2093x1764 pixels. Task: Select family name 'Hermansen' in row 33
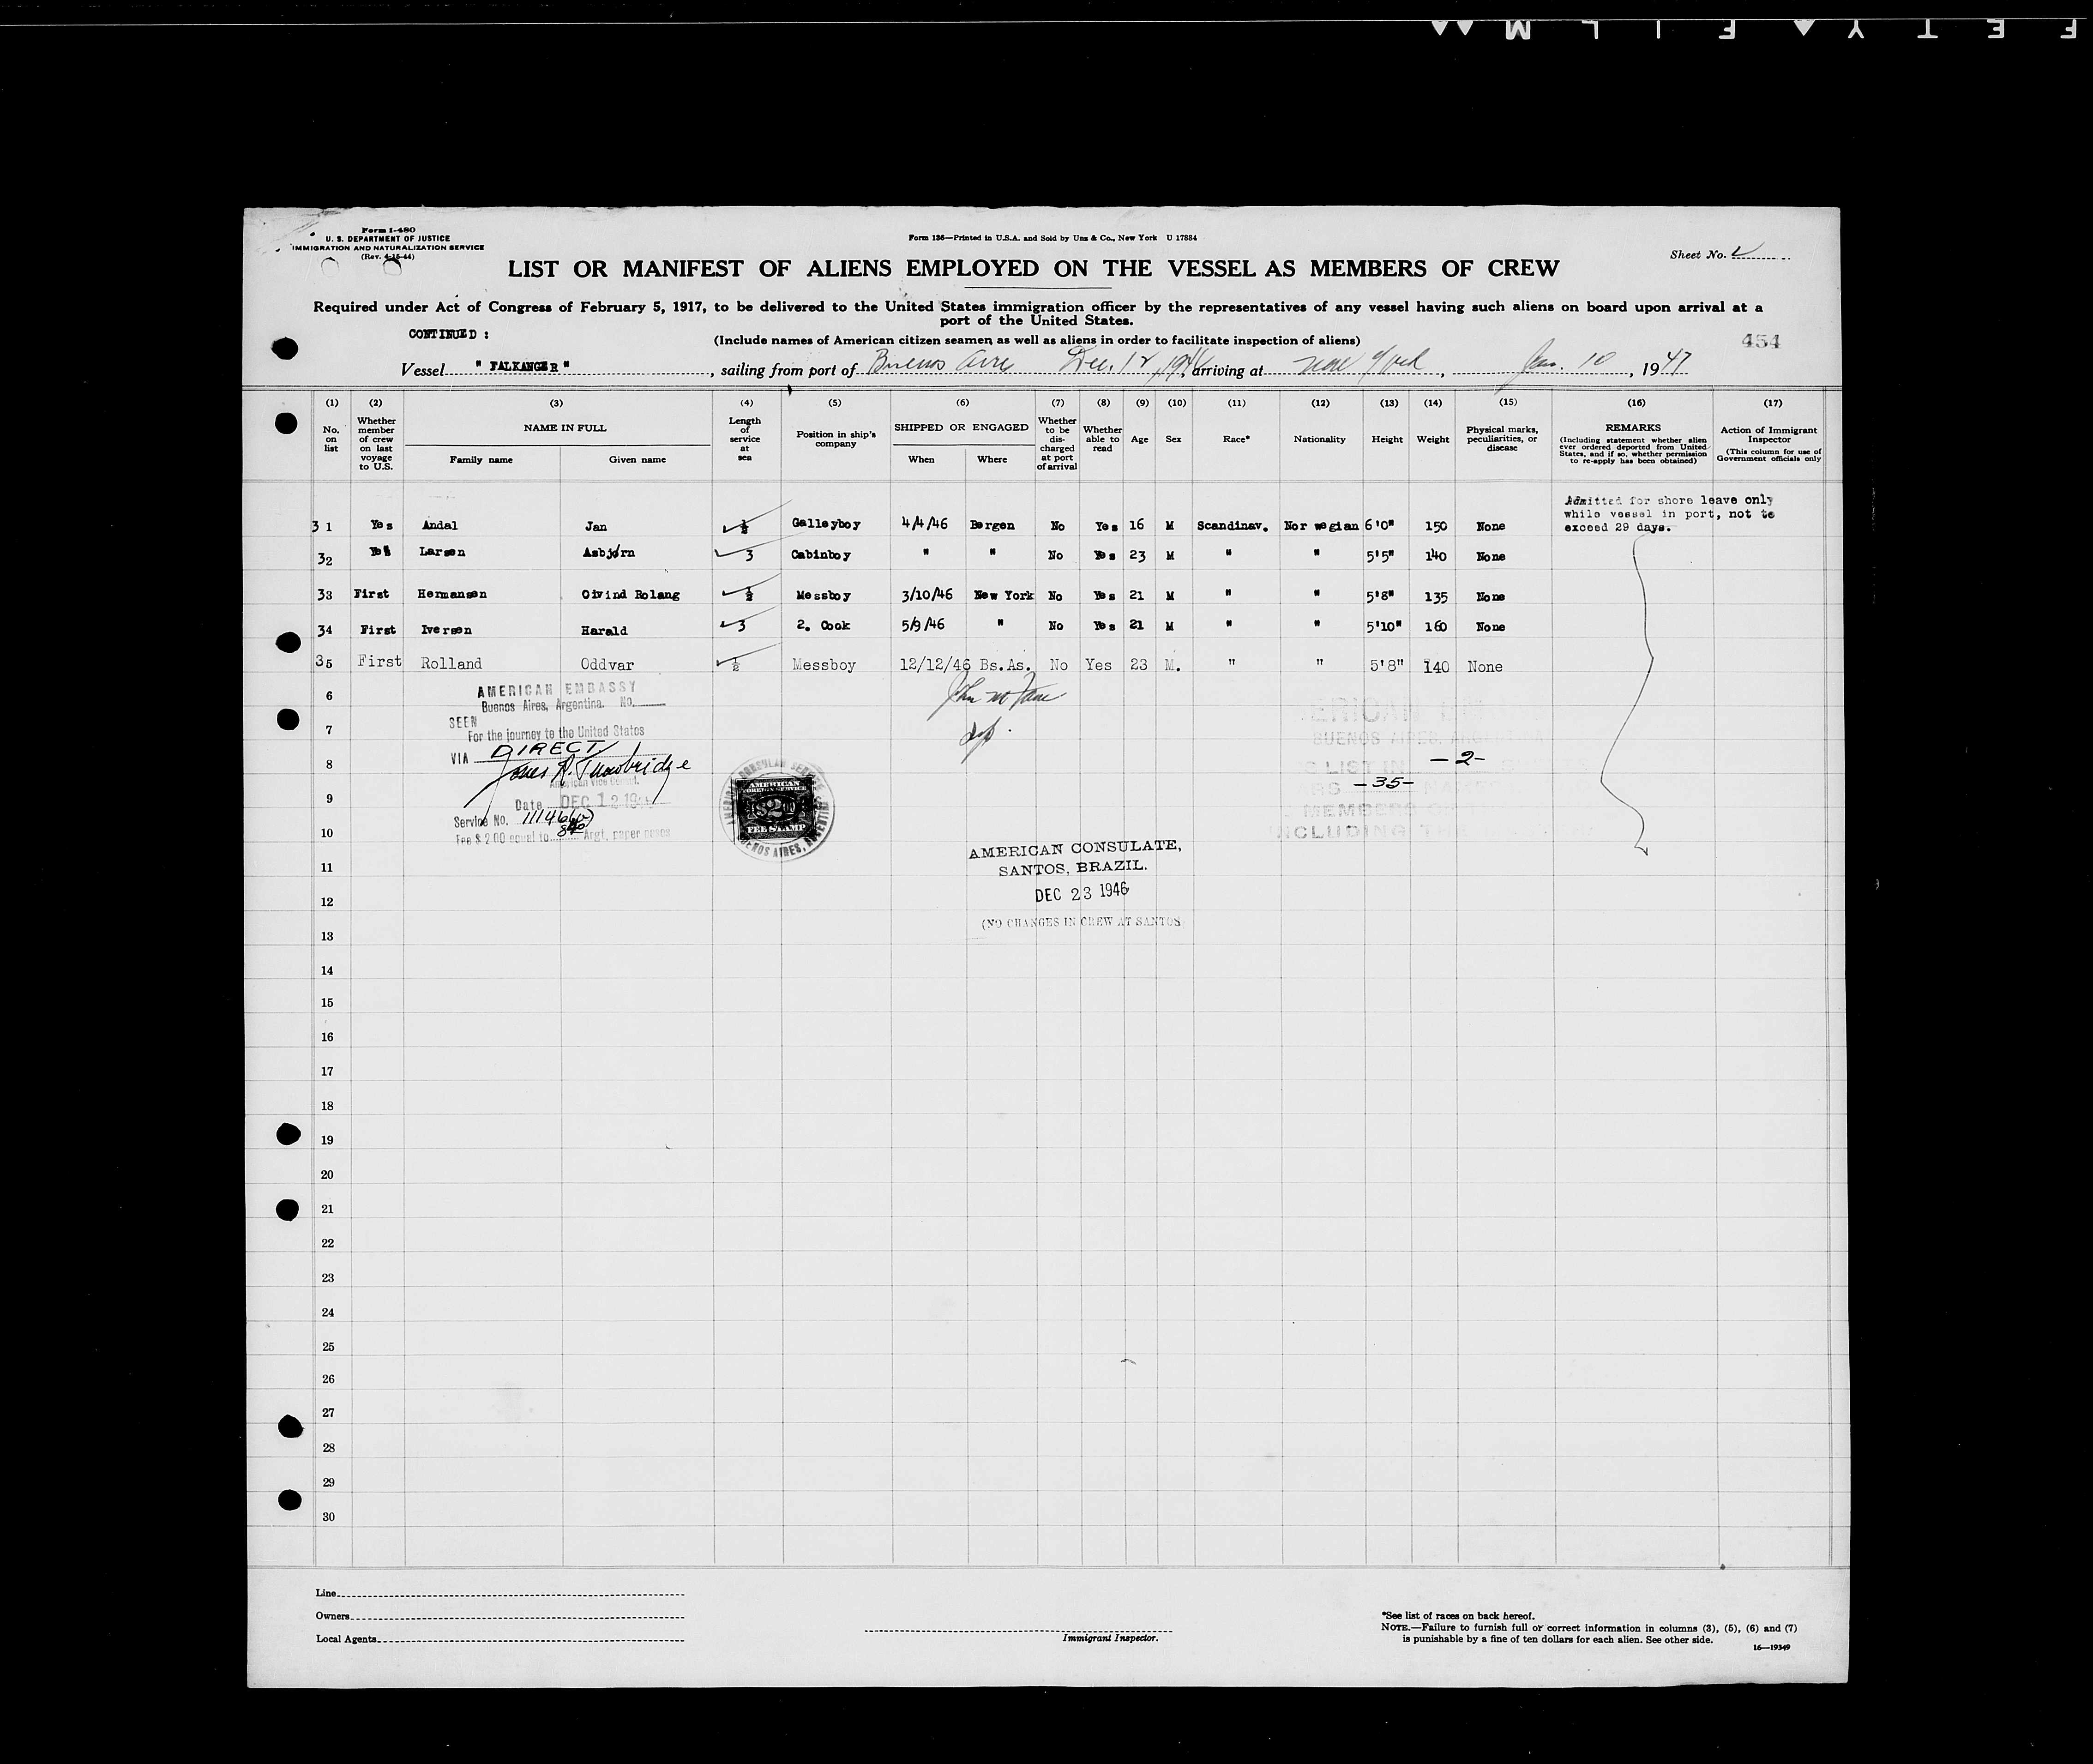452,594
